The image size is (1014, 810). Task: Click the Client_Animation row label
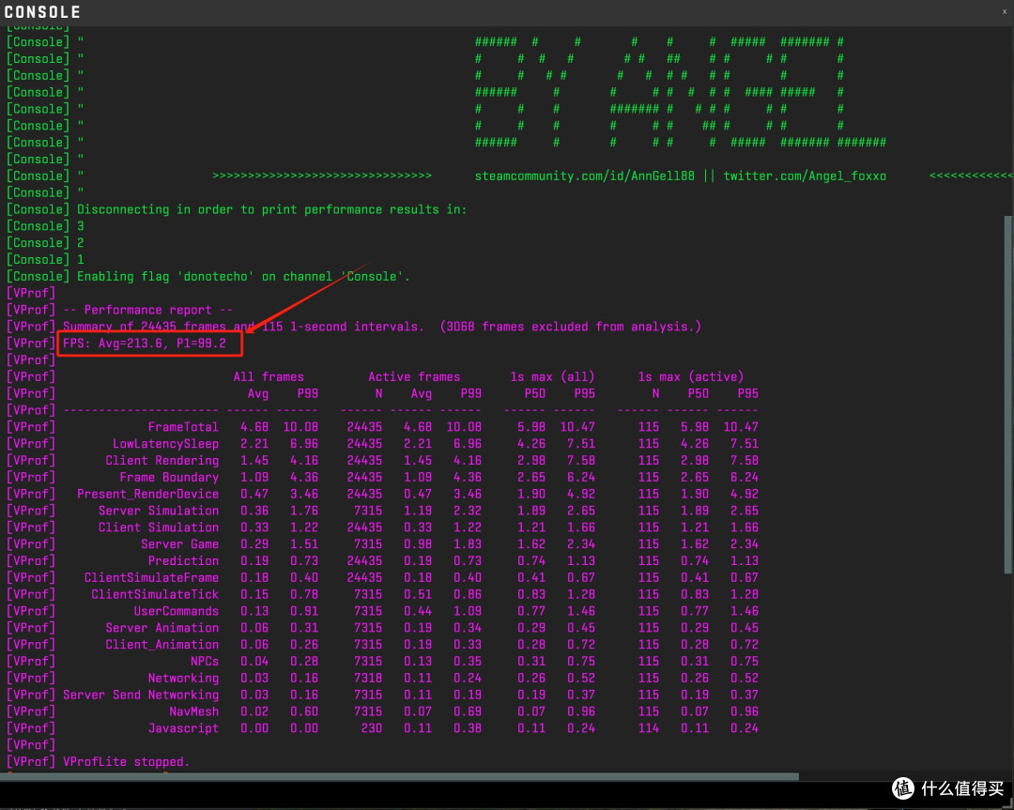pyautogui.click(x=161, y=645)
